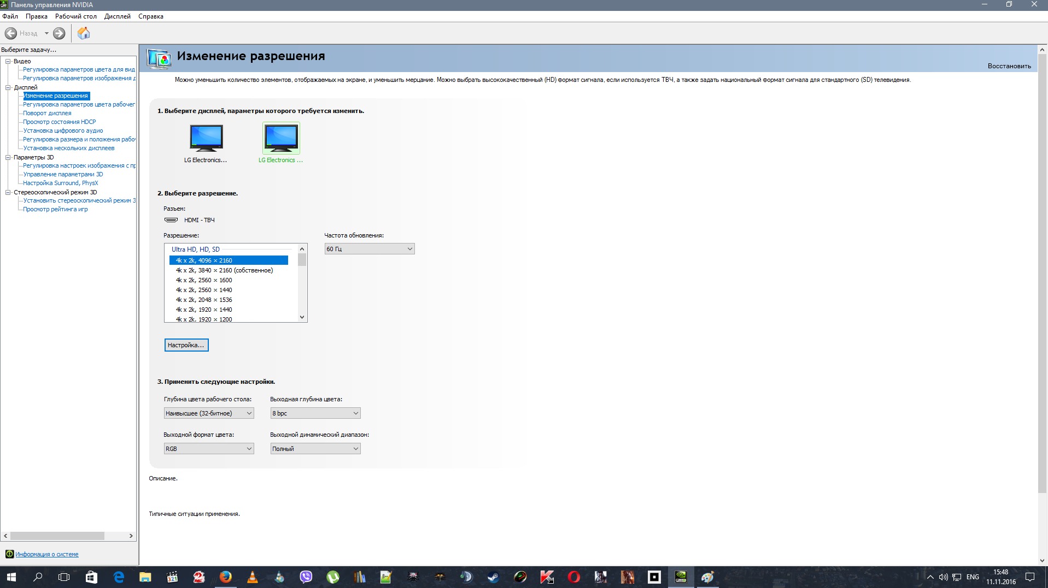Select resolution 2048 × 1536
This screenshot has height=588, width=1048.
click(x=229, y=300)
